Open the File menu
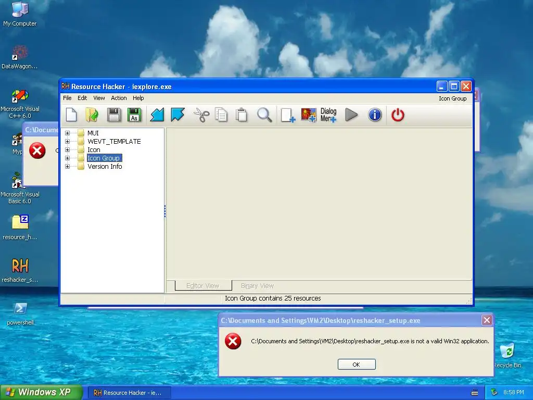The image size is (533, 400). pos(67,98)
